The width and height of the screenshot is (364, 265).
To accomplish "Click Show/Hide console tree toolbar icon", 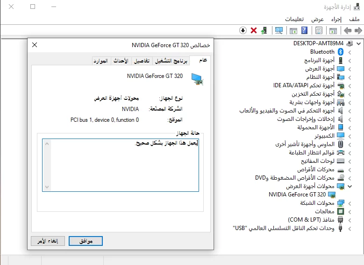I will click(x=333, y=30).
